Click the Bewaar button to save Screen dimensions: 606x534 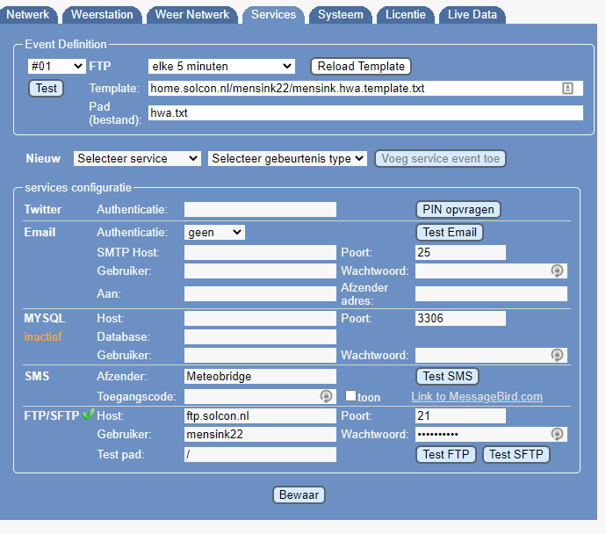[x=299, y=494]
